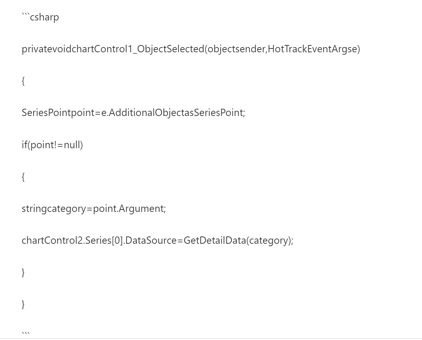The height and width of the screenshot is (340, 422).
Task: Click the if(point!=null) condition line
Action: 52,145
